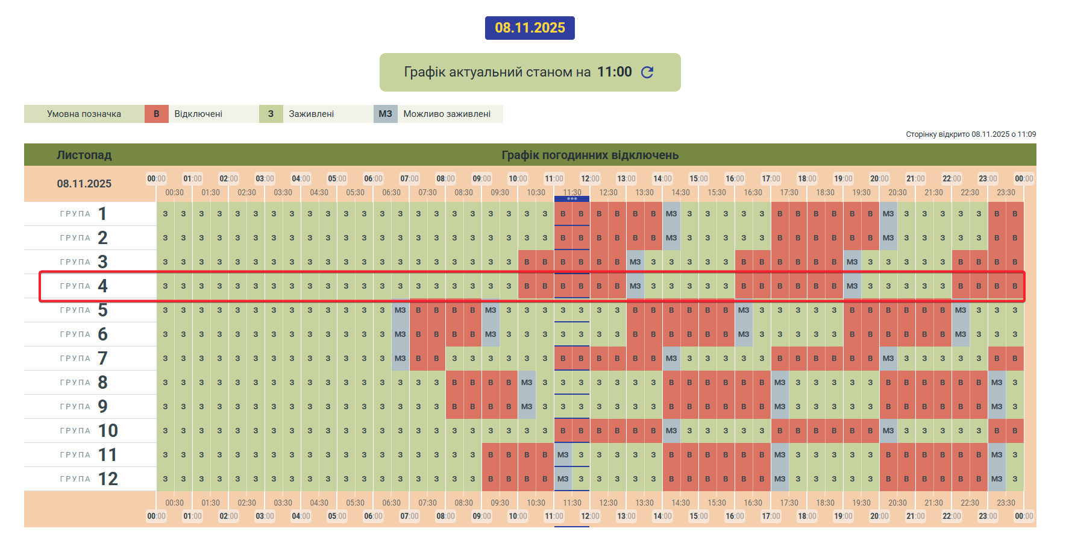This screenshot has width=1069, height=543.
Task: Click the 08.11.2025 date cell in the table
Action: pos(84,184)
